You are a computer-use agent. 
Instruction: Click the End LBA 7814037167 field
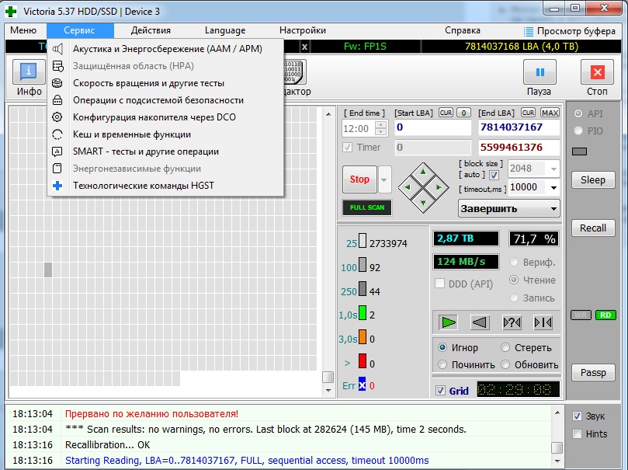coord(519,127)
